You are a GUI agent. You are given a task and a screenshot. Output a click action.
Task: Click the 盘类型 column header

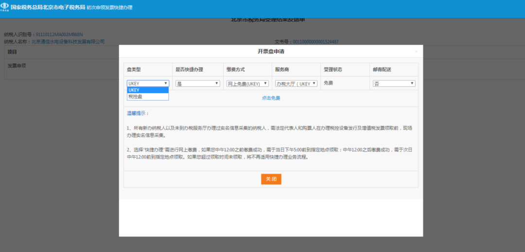click(x=134, y=70)
